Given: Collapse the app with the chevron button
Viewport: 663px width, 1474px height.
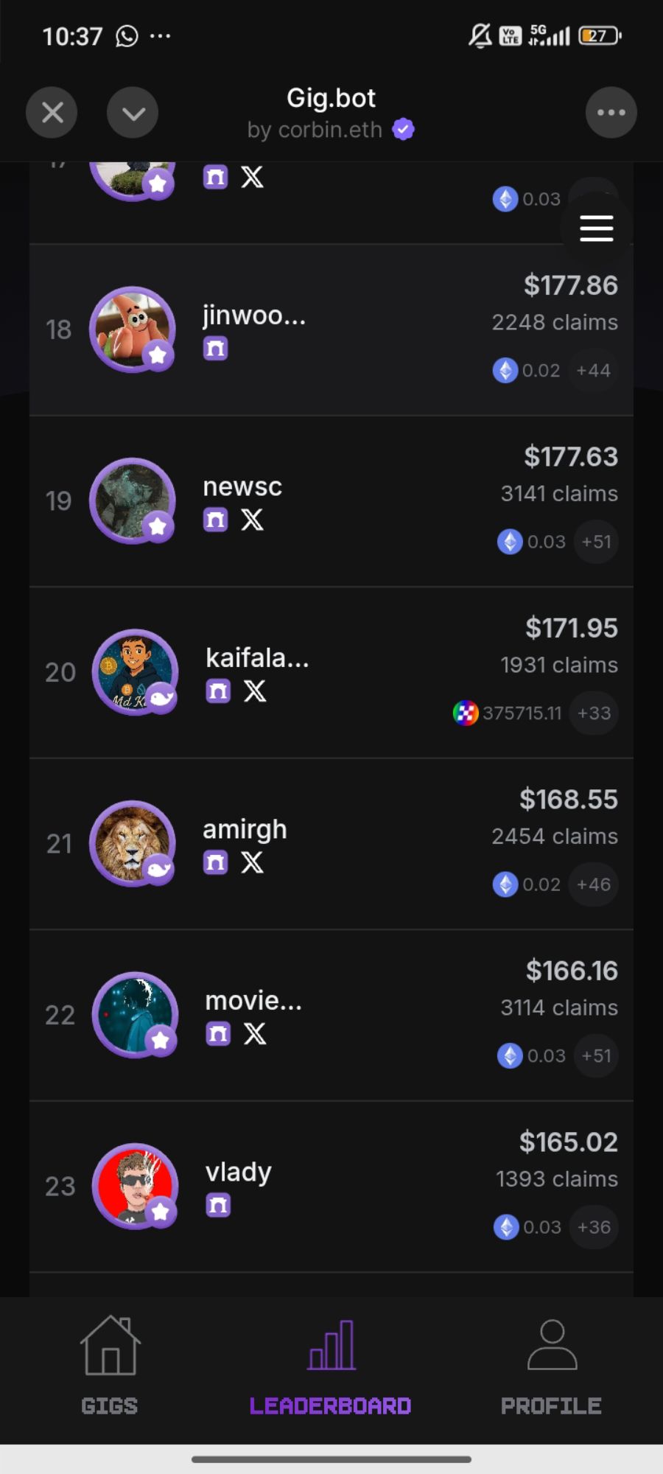Looking at the screenshot, I should [x=133, y=113].
